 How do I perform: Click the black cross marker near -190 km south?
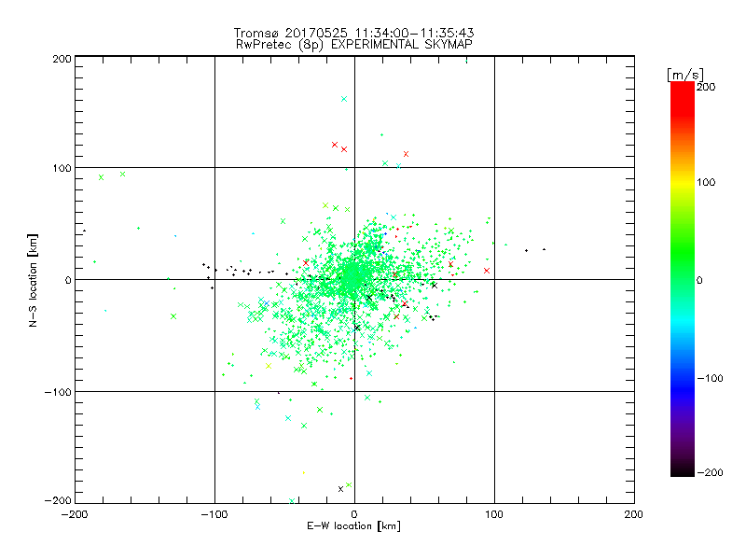click(340, 489)
